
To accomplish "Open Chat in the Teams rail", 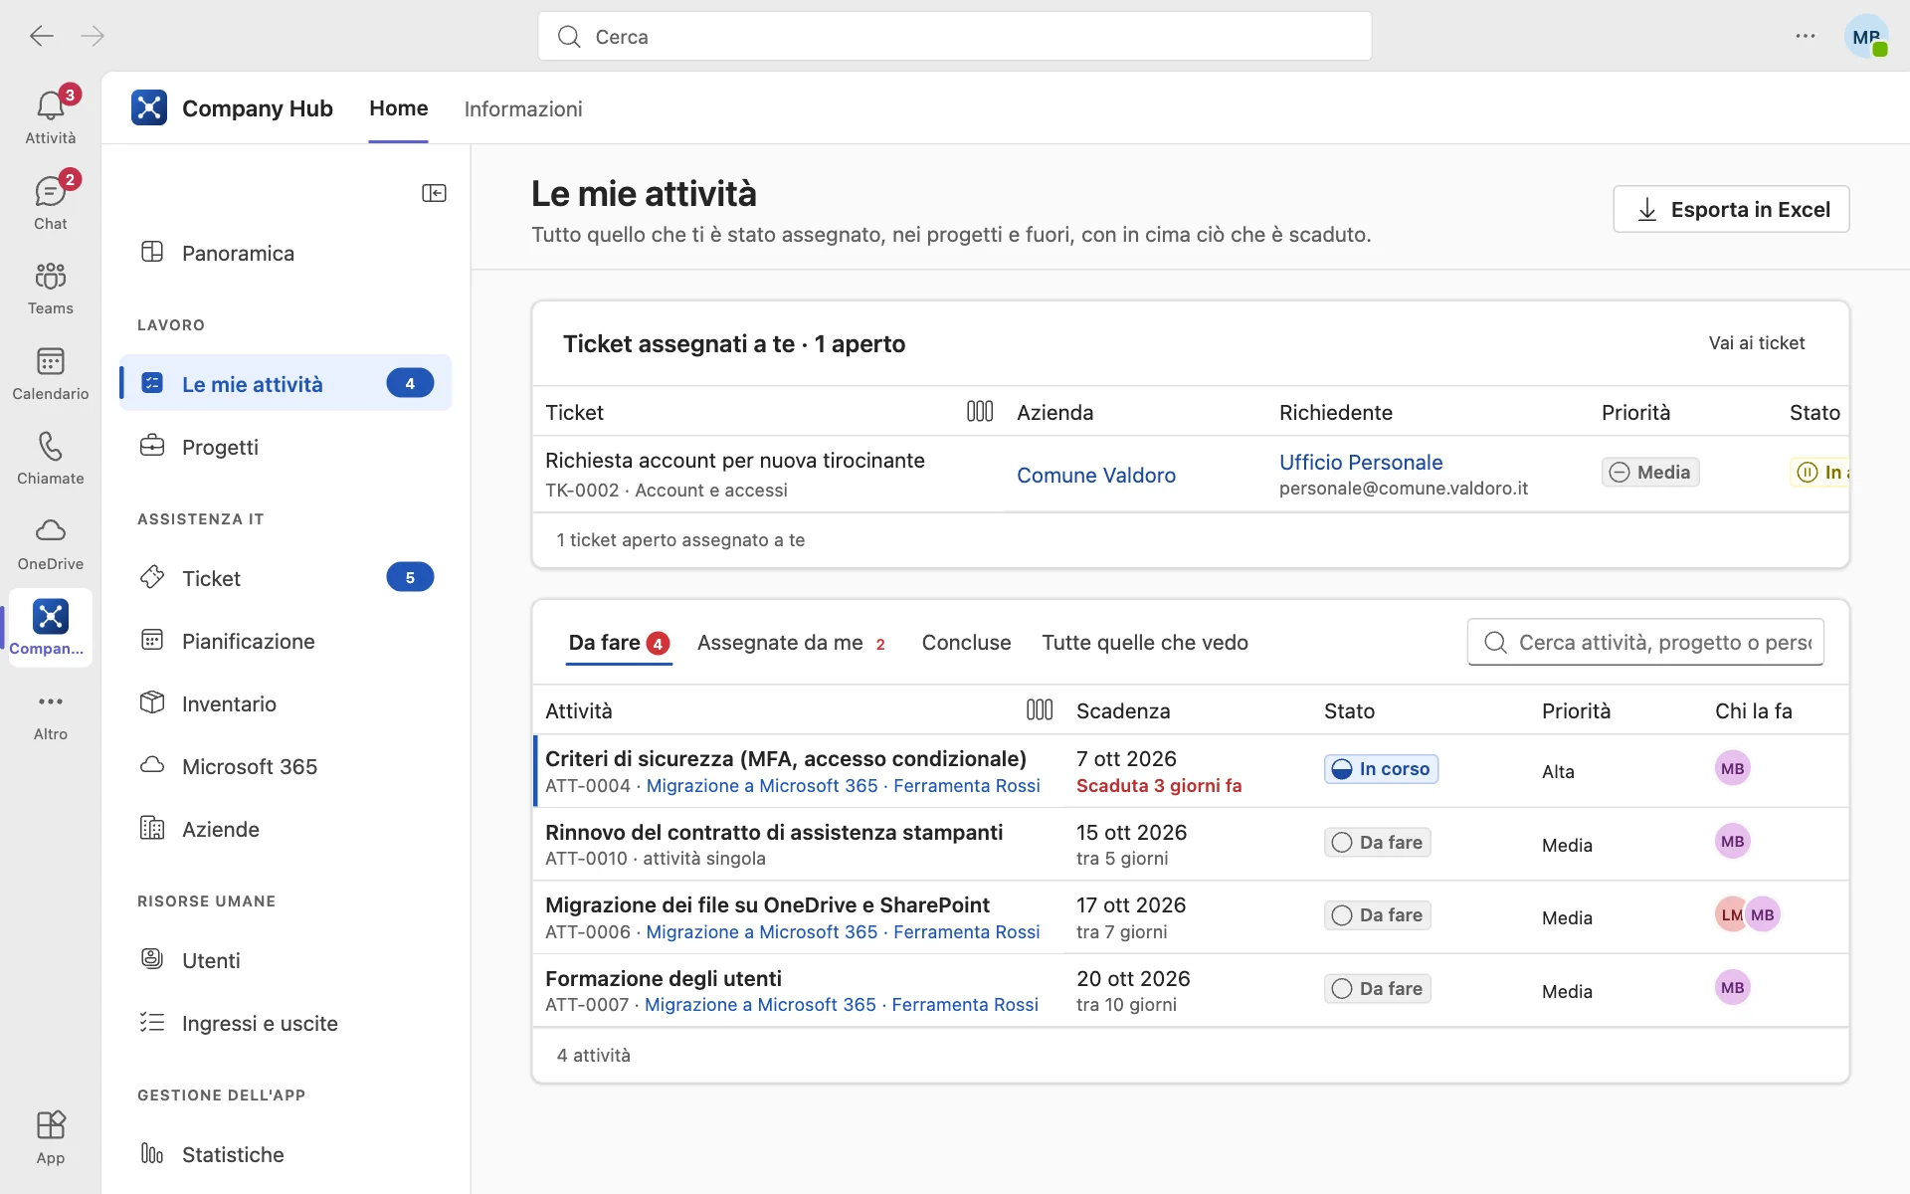I will pos(50,202).
